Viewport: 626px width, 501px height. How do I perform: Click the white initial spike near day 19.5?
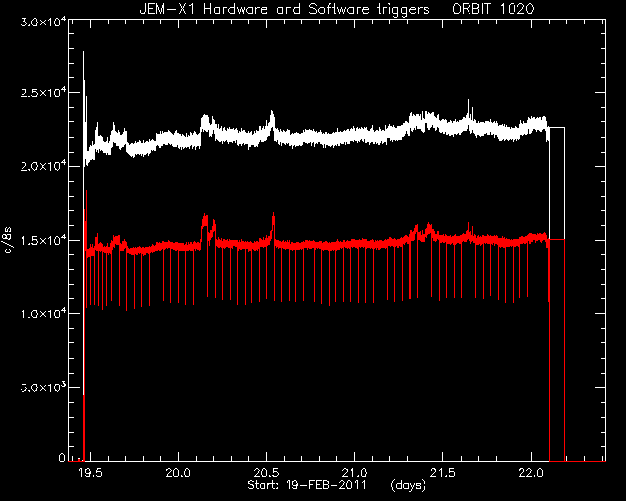(x=84, y=80)
